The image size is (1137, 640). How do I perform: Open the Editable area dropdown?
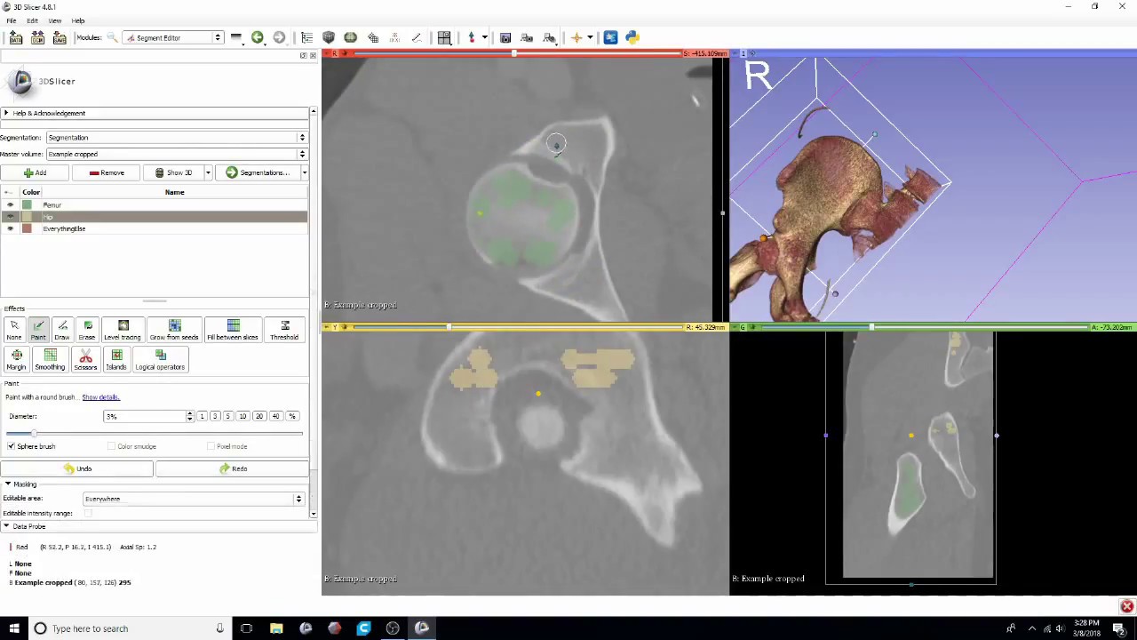pos(194,499)
